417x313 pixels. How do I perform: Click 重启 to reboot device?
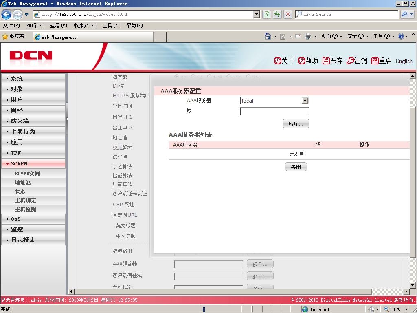pyautogui.click(x=381, y=61)
